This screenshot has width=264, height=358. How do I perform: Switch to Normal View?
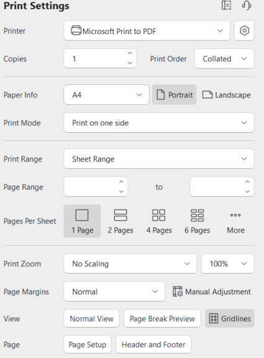91,318
